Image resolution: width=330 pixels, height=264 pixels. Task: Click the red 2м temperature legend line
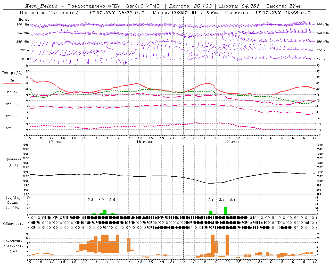[12, 84]
